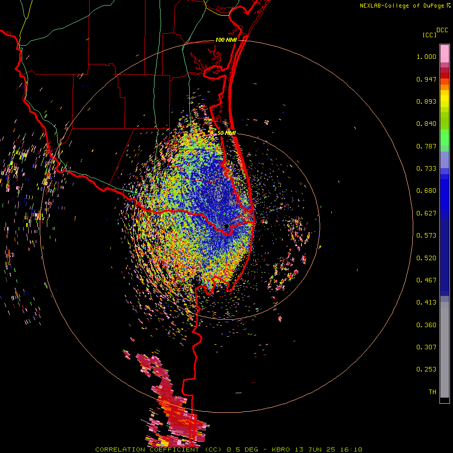
Task: Click the NEXLAB-College of DuPage credit text
Action: point(403,6)
